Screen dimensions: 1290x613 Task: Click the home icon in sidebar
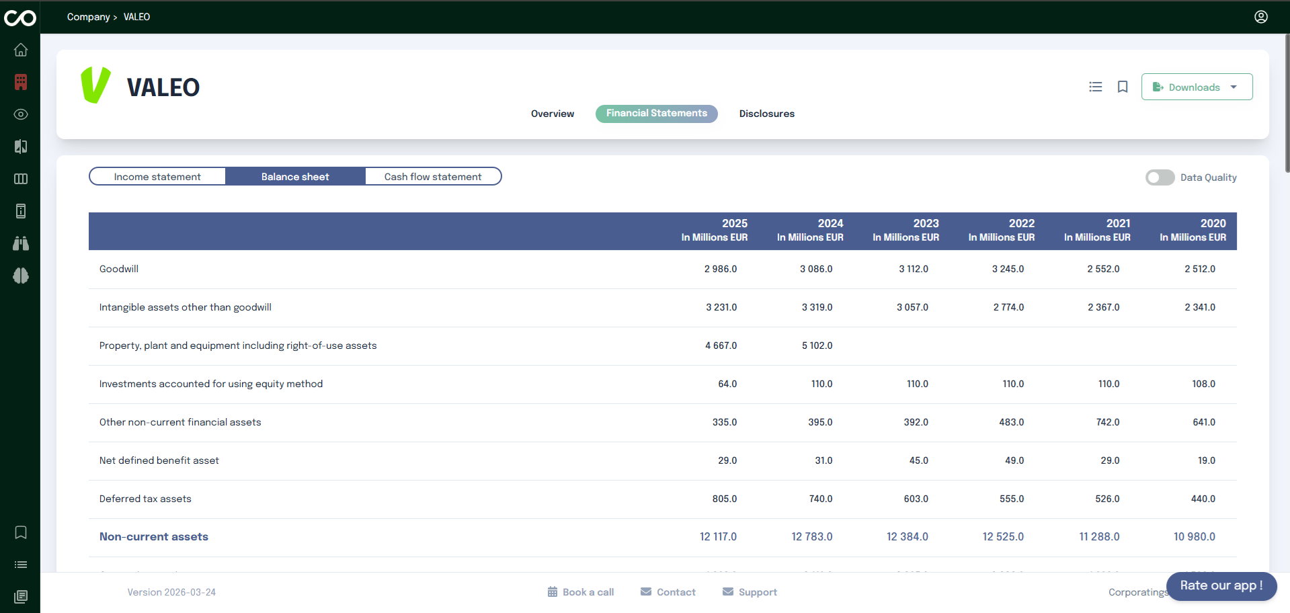pos(21,50)
